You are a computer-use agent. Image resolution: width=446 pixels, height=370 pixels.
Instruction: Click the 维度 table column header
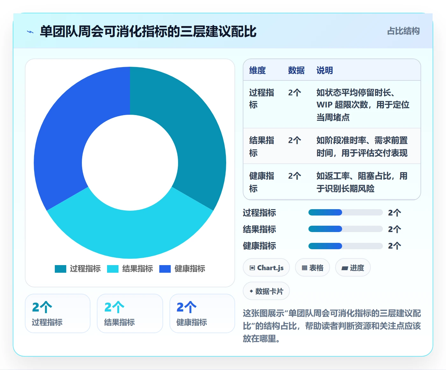click(257, 70)
